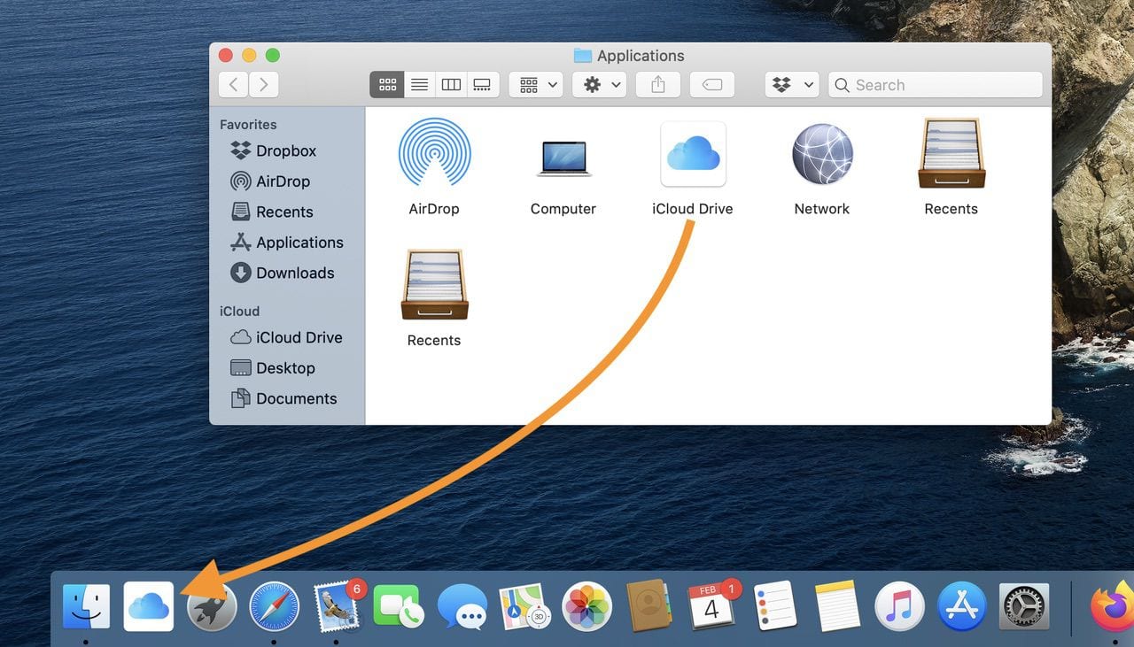Open the Action gear dropdown menu
This screenshot has width=1134, height=647.
point(601,85)
